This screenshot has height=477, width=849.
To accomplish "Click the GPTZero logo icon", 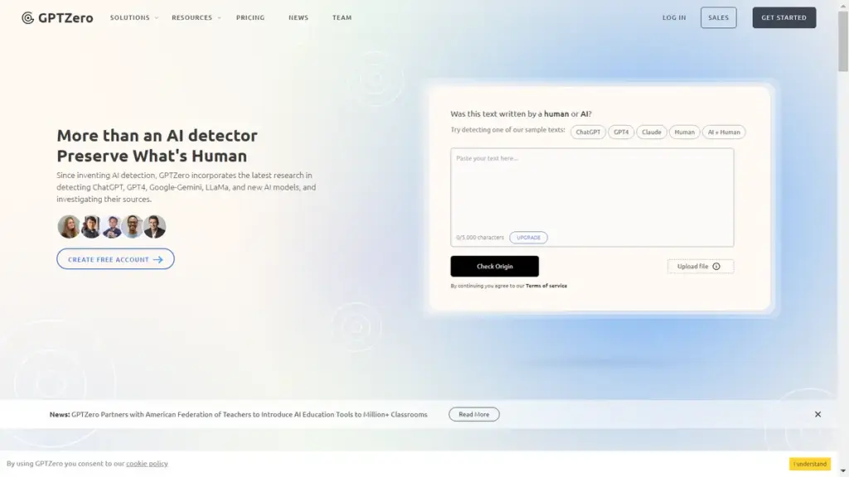I will pyautogui.click(x=27, y=18).
